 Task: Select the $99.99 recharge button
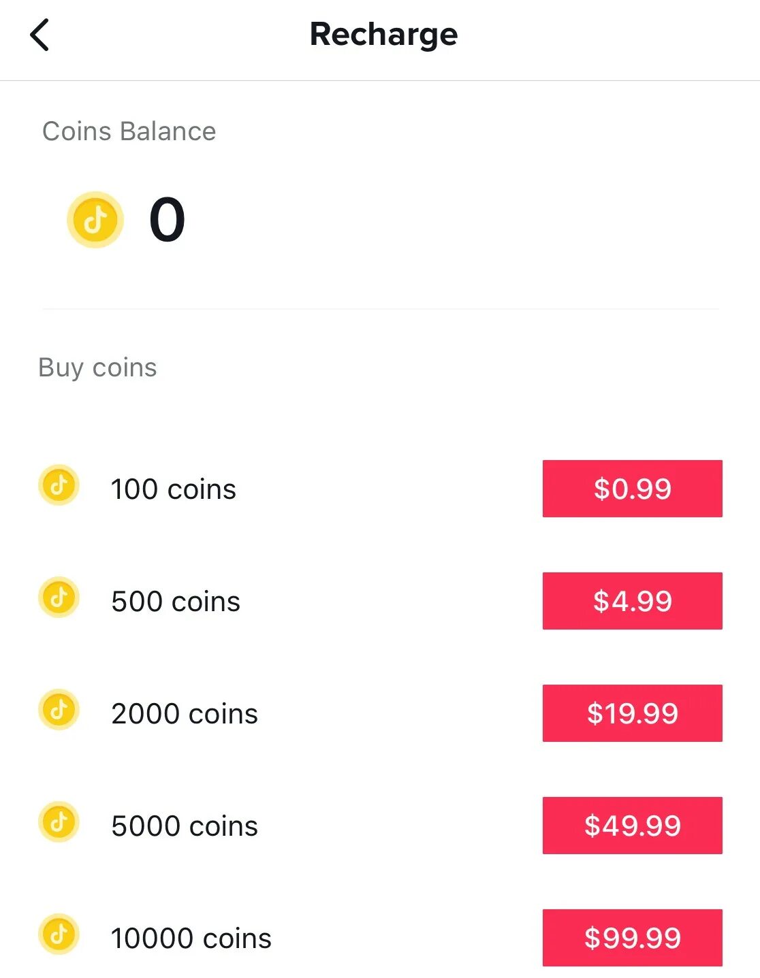tap(632, 938)
